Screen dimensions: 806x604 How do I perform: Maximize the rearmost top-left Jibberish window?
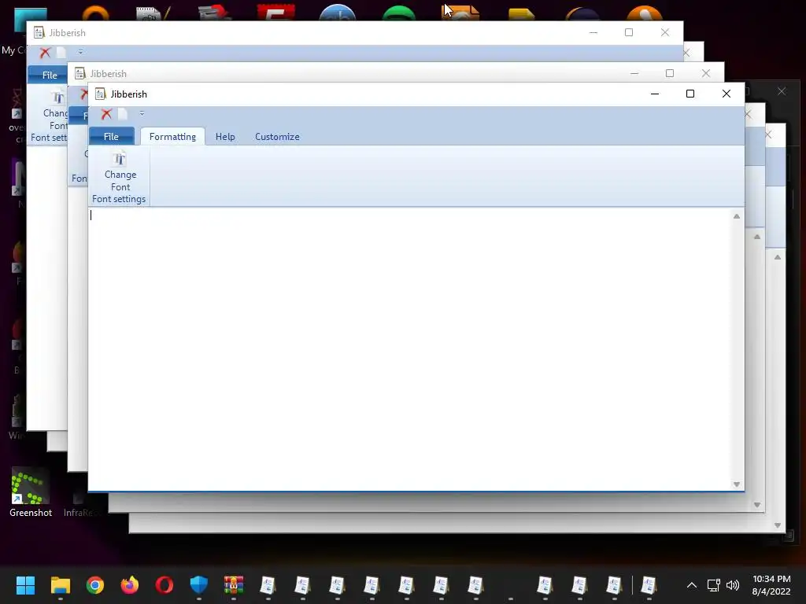point(629,32)
